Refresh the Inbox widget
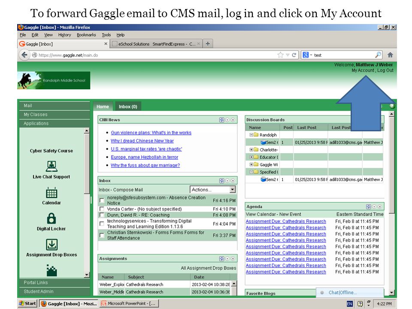Viewport: 412px width, 309px height. click(221, 181)
